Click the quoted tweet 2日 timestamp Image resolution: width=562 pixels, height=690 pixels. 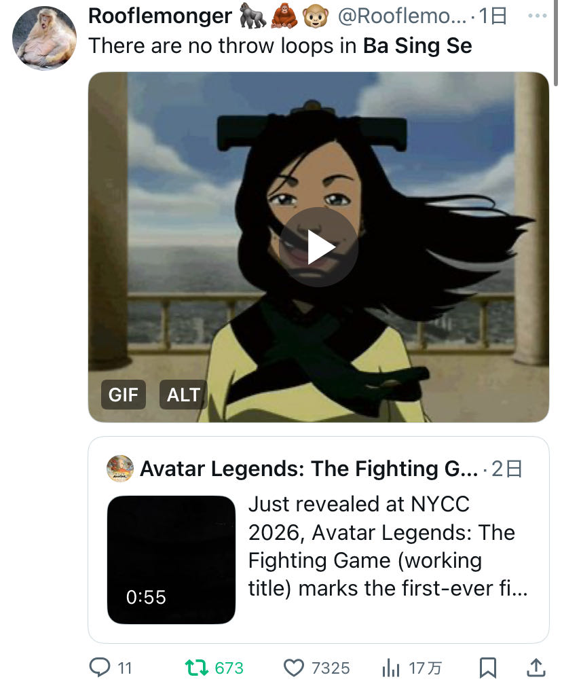(x=506, y=469)
